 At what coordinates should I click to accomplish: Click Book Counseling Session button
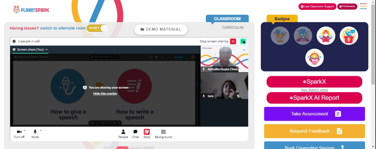pos(315,145)
